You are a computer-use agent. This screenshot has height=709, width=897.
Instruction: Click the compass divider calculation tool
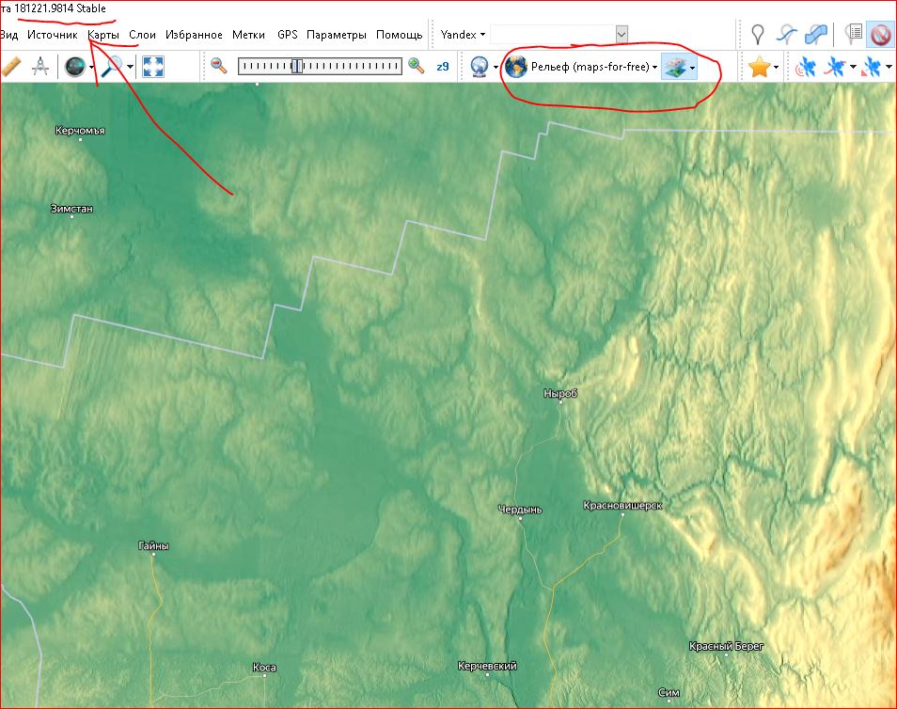(x=40, y=67)
